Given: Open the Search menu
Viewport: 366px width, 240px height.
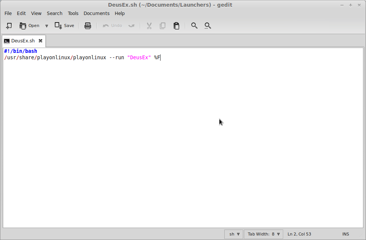Looking at the screenshot, I should (55, 13).
